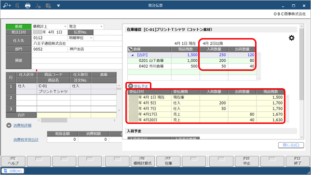Click the F10 中止 button
Screen dimensions: 311x175
(246, 161)
